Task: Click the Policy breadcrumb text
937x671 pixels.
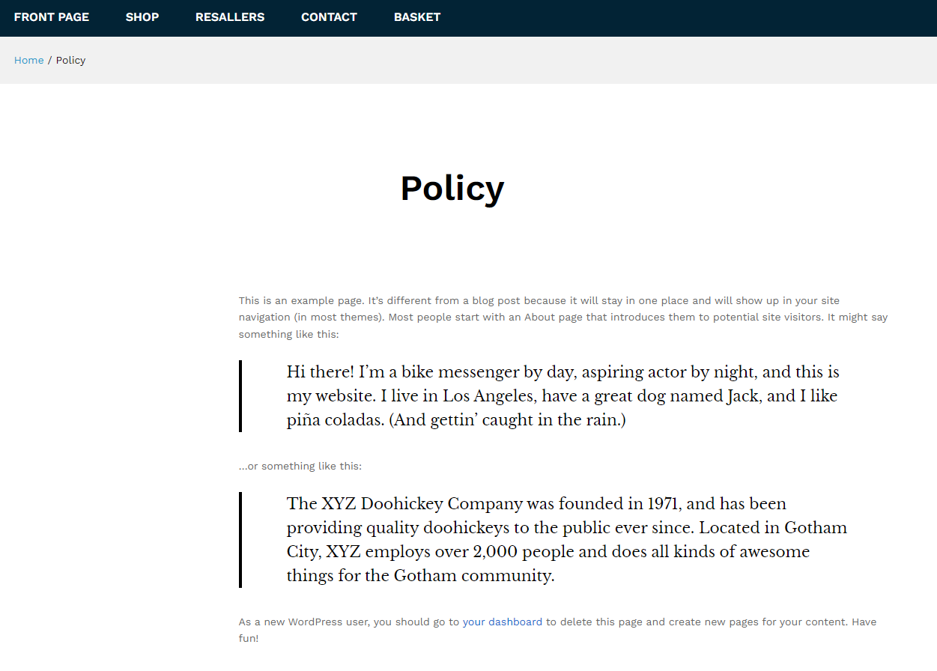Action: (71, 61)
